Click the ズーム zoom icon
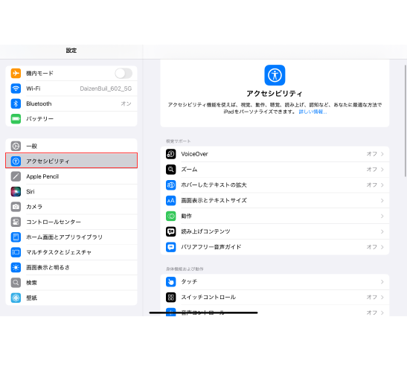This screenshot has height=372, width=407. [171, 170]
